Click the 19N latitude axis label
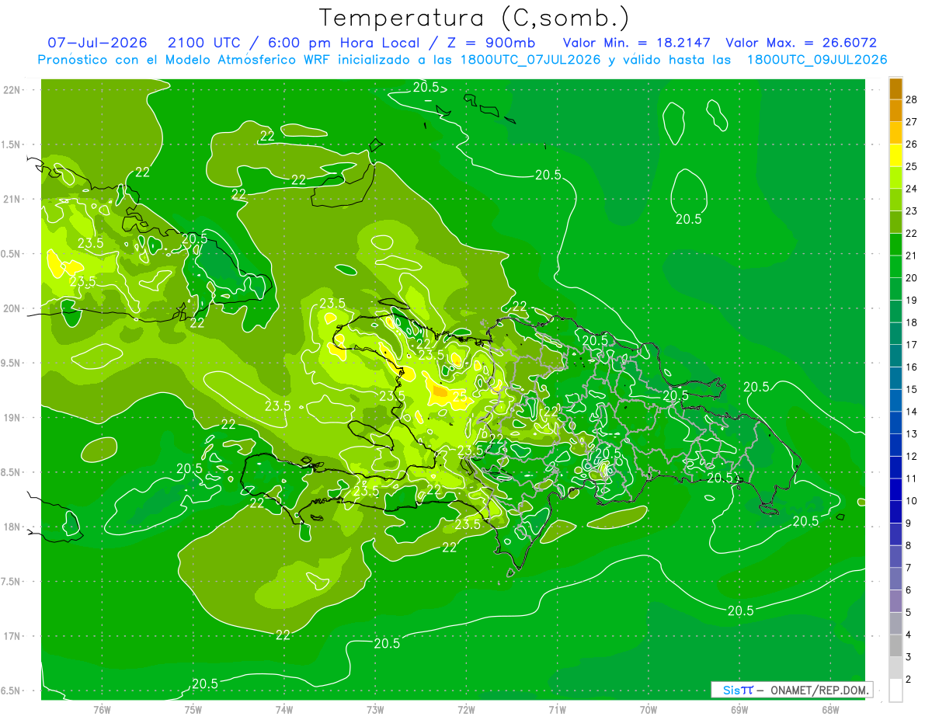 click(x=12, y=417)
